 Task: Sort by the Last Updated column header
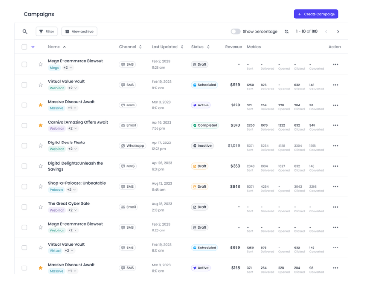point(167,47)
